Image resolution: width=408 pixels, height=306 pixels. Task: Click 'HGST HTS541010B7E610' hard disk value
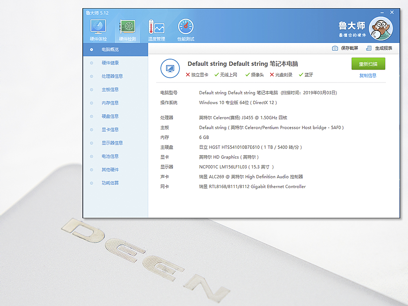point(235,147)
